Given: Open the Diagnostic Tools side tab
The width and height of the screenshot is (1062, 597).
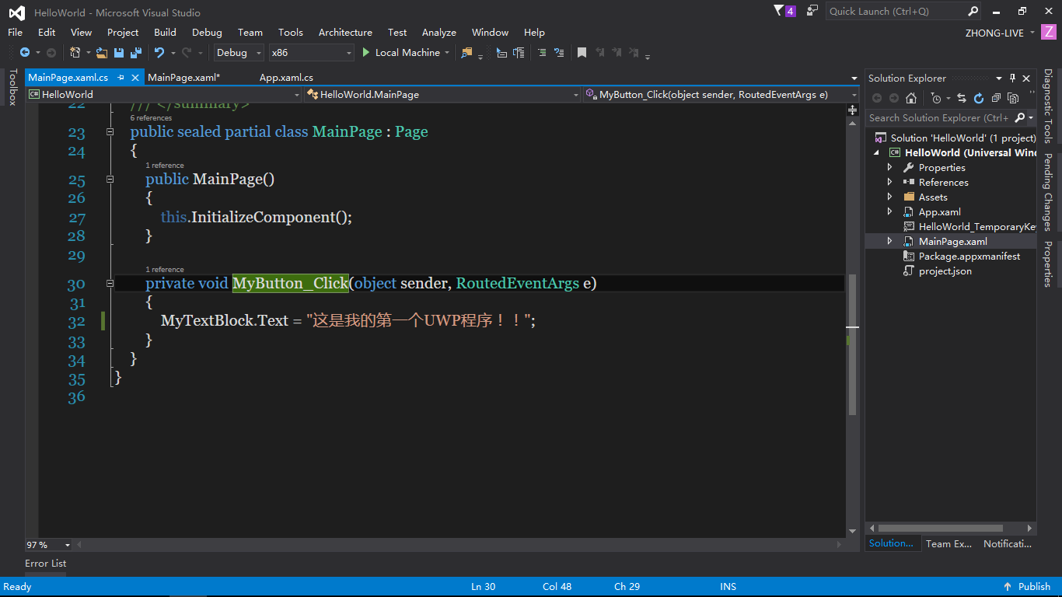Looking at the screenshot, I should pyautogui.click(x=1048, y=106).
